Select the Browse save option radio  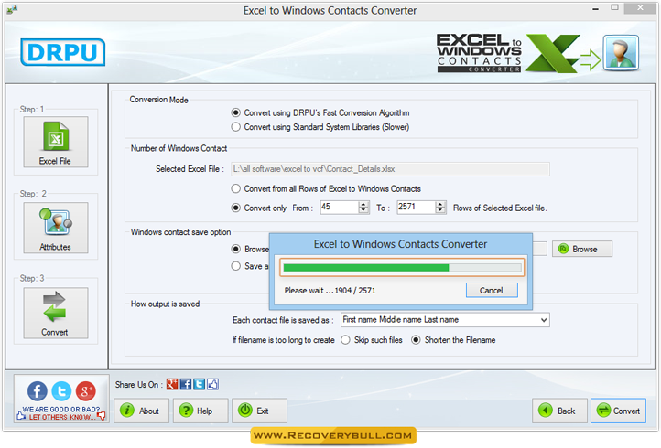coord(235,250)
